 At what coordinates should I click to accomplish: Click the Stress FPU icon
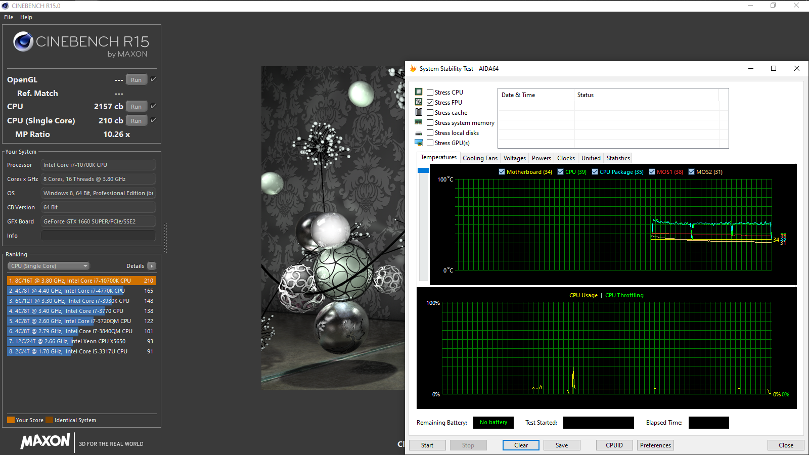(x=419, y=102)
